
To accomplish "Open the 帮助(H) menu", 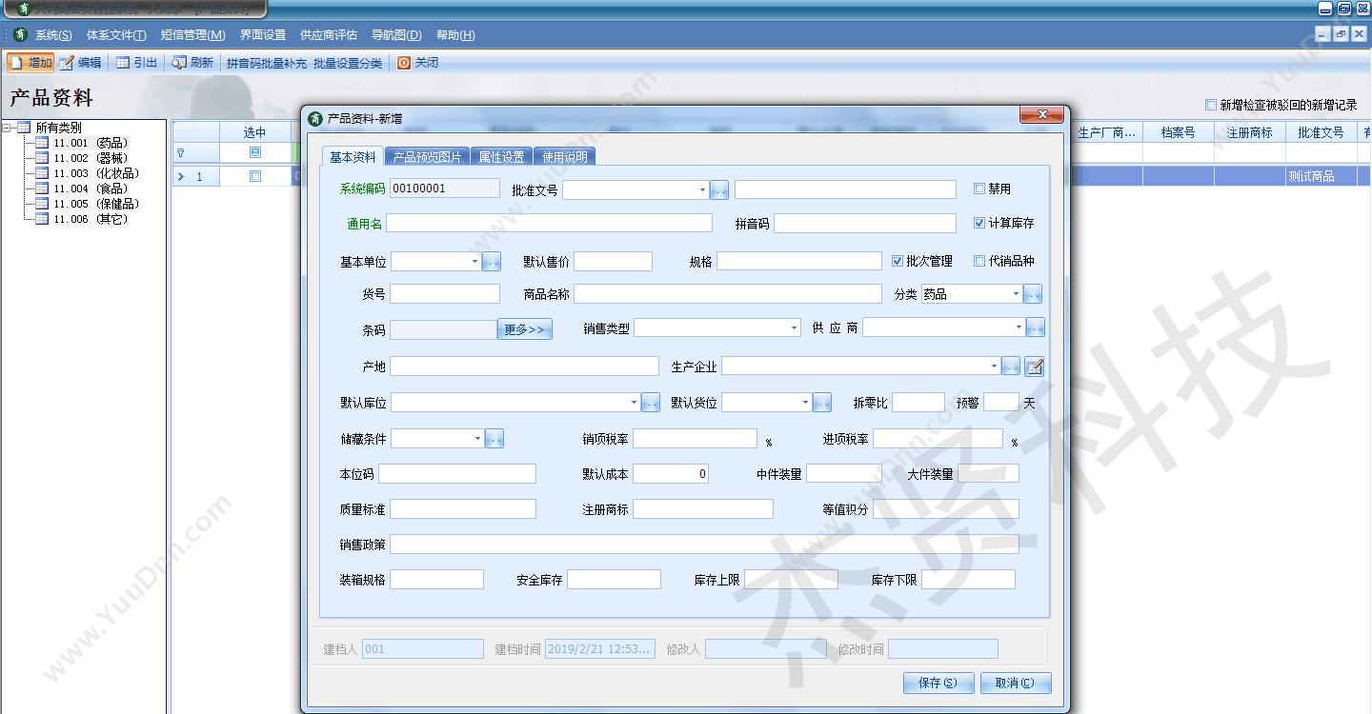I will coord(455,35).
